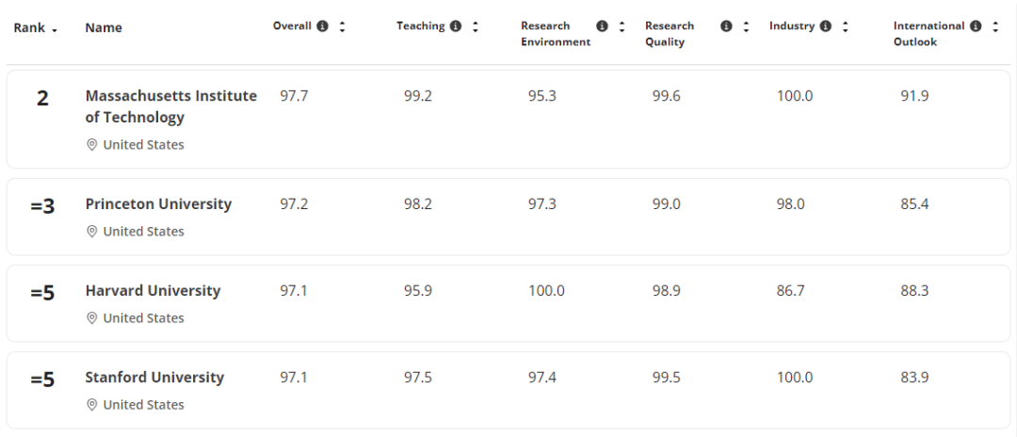Image resolution: width=1017 pixels, height=437 pixels.
Task: Open Harvard University profile link
Action: (153, 291)
